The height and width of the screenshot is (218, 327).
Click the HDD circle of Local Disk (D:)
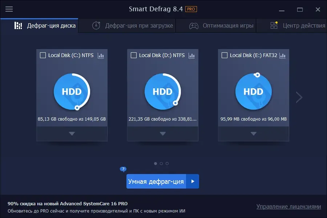pos(163,92)
